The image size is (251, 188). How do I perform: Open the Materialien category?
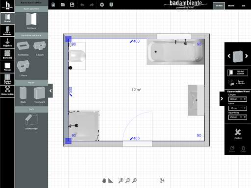point(7,91)
